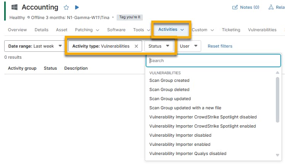This screenshot has height=166, width=285.
Task: Click the Reset filters link
Action: pyautogui.click(x=220, y=46)
